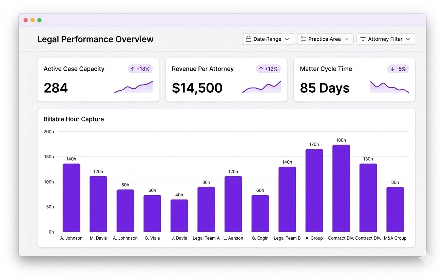Screen dimensions: 445x277
Task: Select the Active Case Capacity card title
Action: tap(74, 69)
